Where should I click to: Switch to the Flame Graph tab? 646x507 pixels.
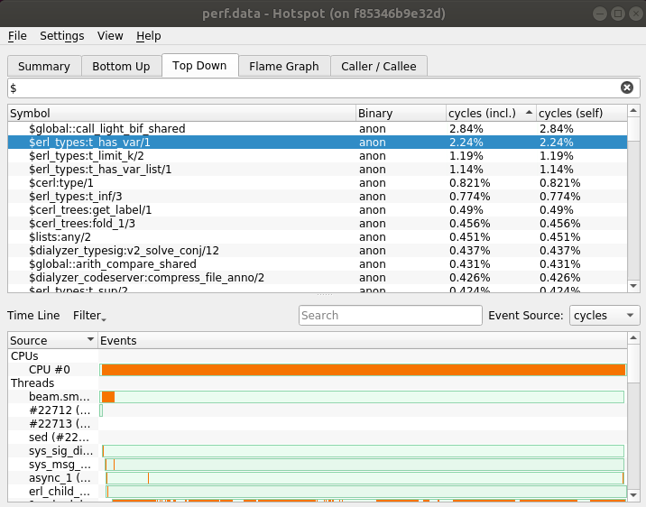tap(283, 66)
